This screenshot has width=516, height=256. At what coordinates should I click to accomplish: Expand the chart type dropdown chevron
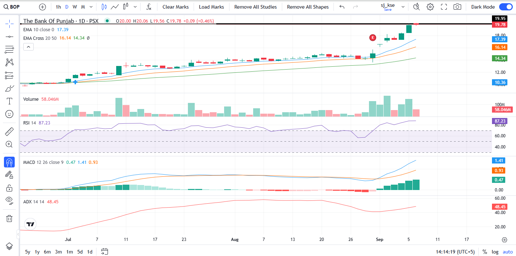135,7
